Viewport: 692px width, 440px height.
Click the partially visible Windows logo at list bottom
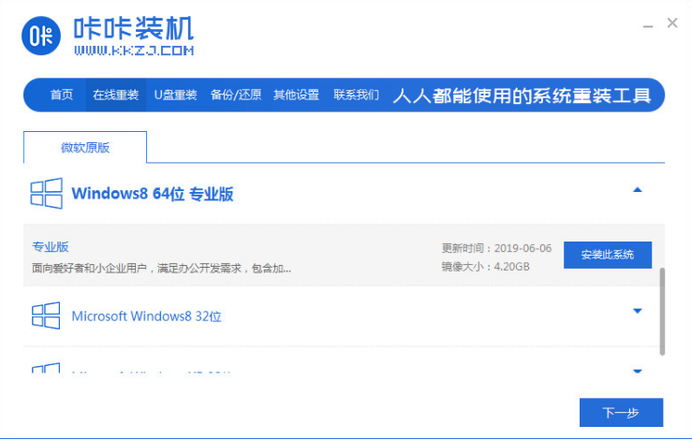coord(46,369)
